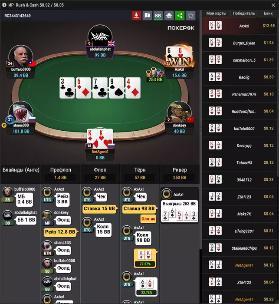The width and height of the screenshot is (279, 304).
Task: Share the hand via green share icon
Action: tap(180, 16)
